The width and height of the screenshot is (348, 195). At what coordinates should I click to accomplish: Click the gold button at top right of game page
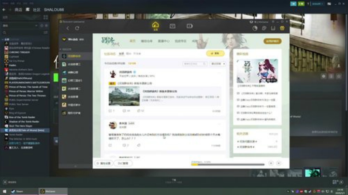[272, 41]
